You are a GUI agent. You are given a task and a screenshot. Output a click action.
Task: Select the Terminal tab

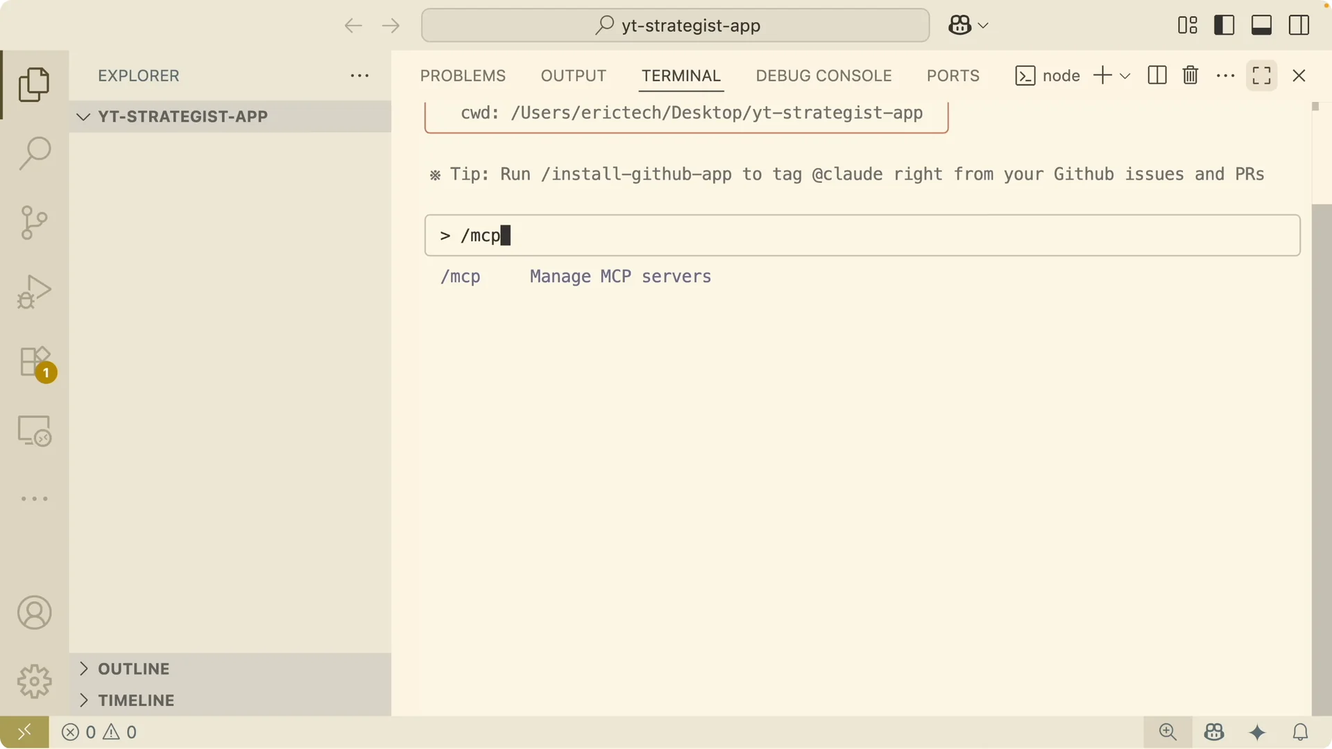[x=681, y=76]
